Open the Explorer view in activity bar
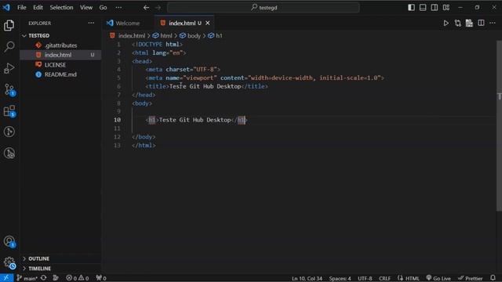 pyautogui.click(x=9, y=25)
